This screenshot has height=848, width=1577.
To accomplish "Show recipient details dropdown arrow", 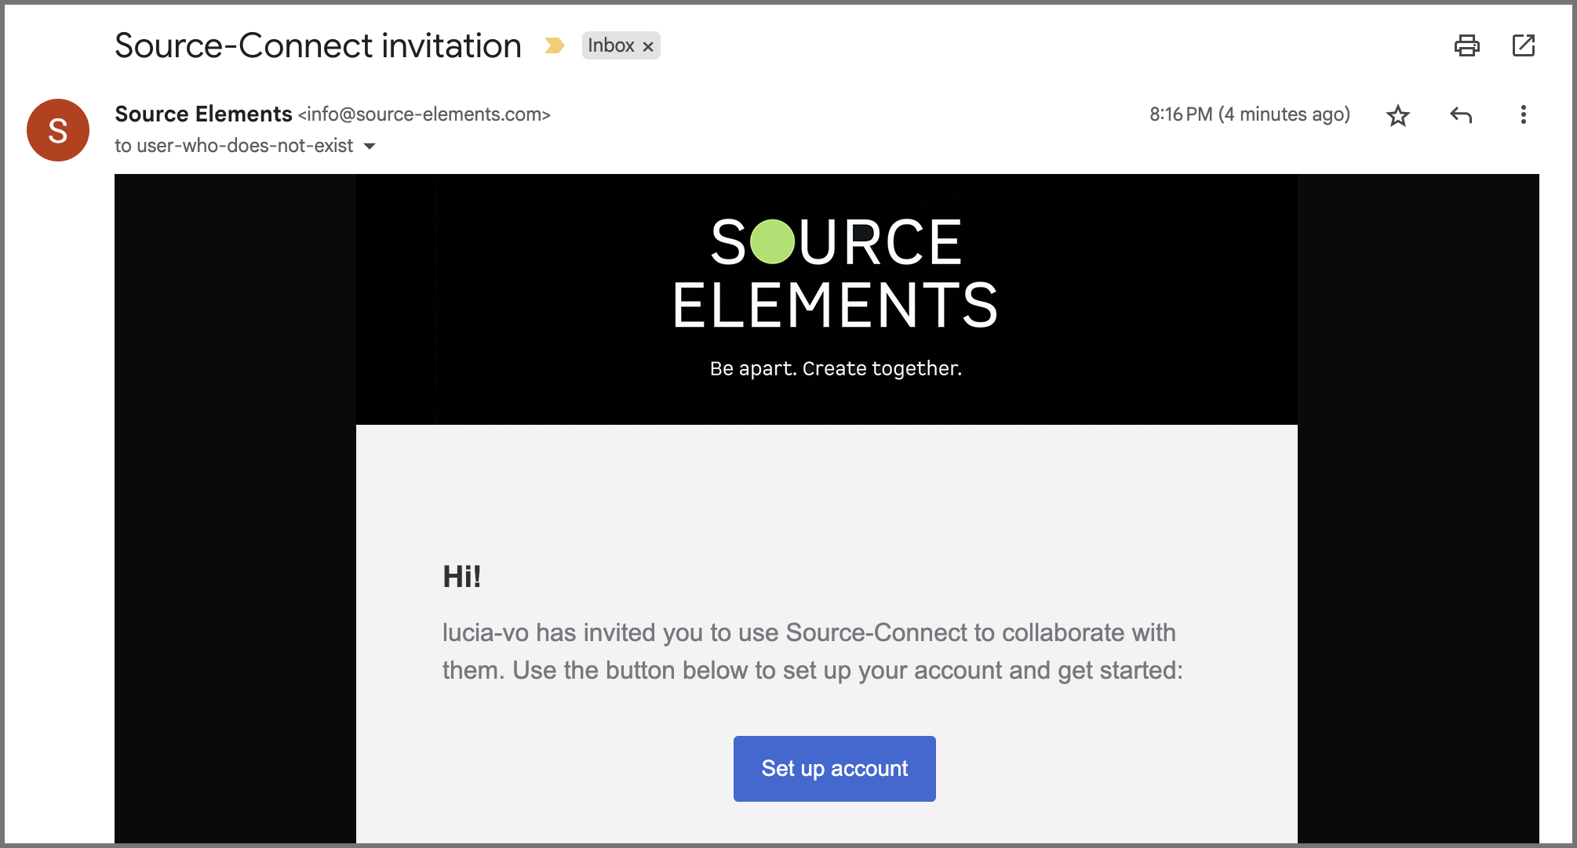I will coord(370,146).
